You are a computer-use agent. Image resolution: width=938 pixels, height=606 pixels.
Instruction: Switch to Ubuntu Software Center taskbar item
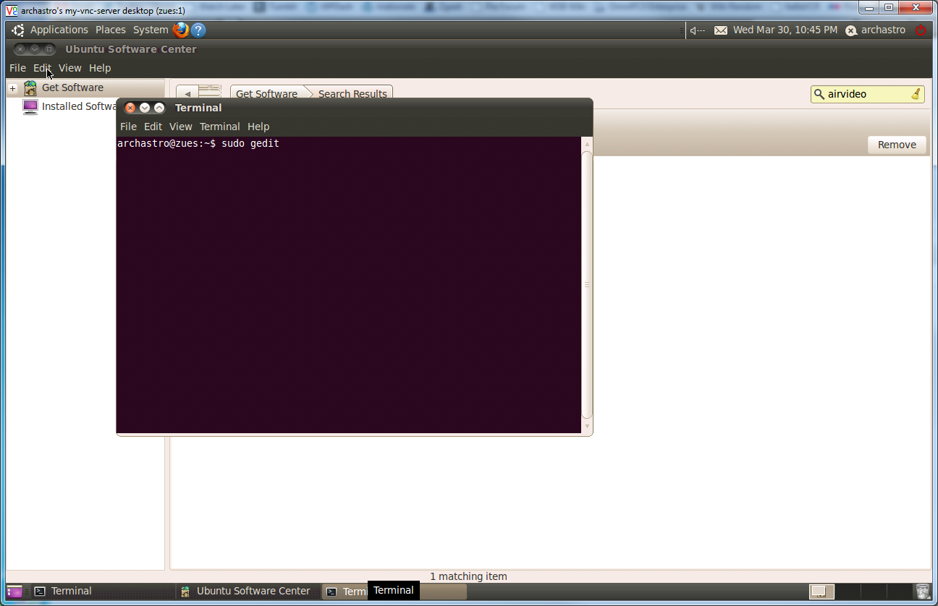246,592
